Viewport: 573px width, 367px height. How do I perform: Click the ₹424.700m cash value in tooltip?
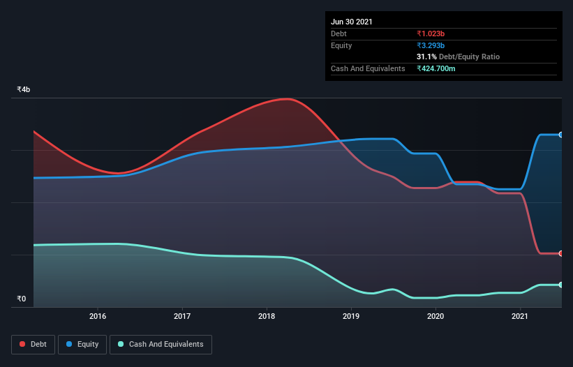[436, 68]
